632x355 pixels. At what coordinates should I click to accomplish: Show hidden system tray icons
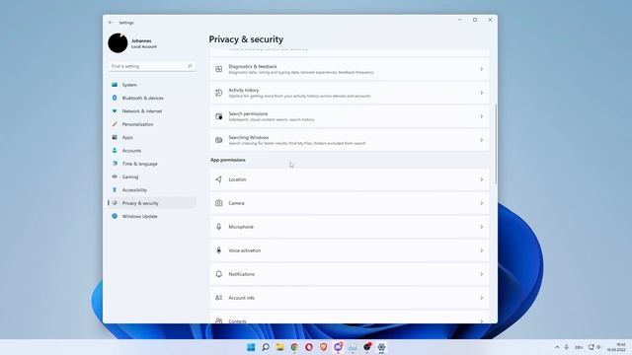click(557, 347)
